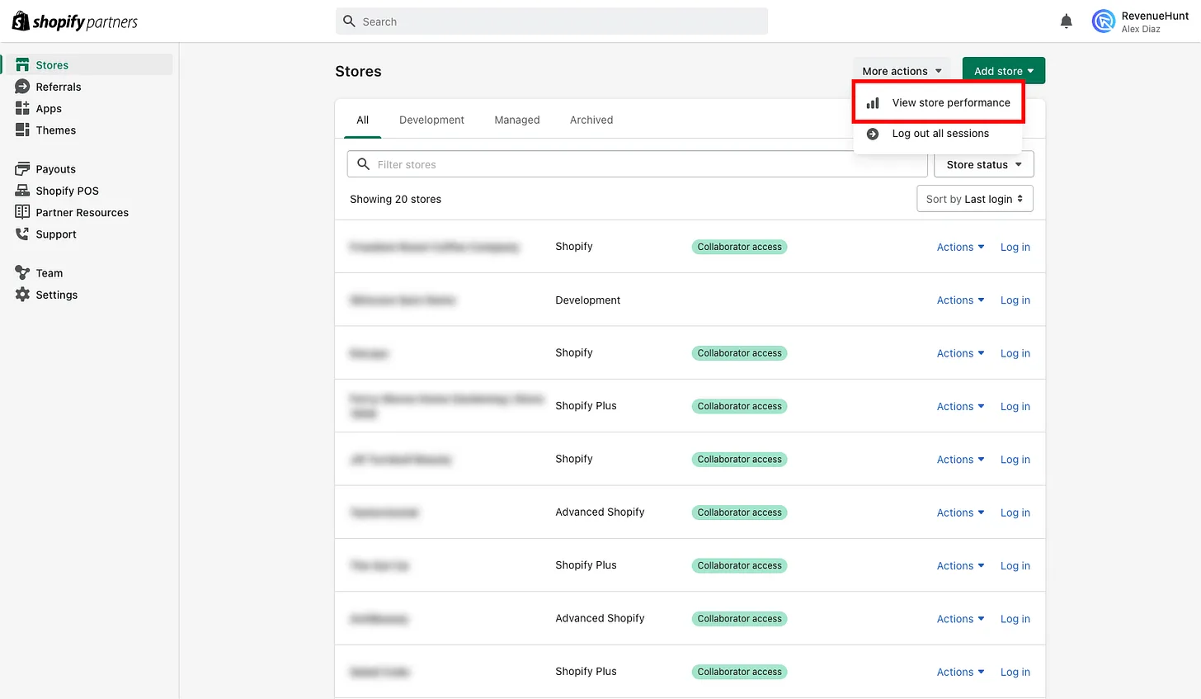Click the Apps sidebar icon
Viewport: 1201px width, 699px height.
coord(22,108)
